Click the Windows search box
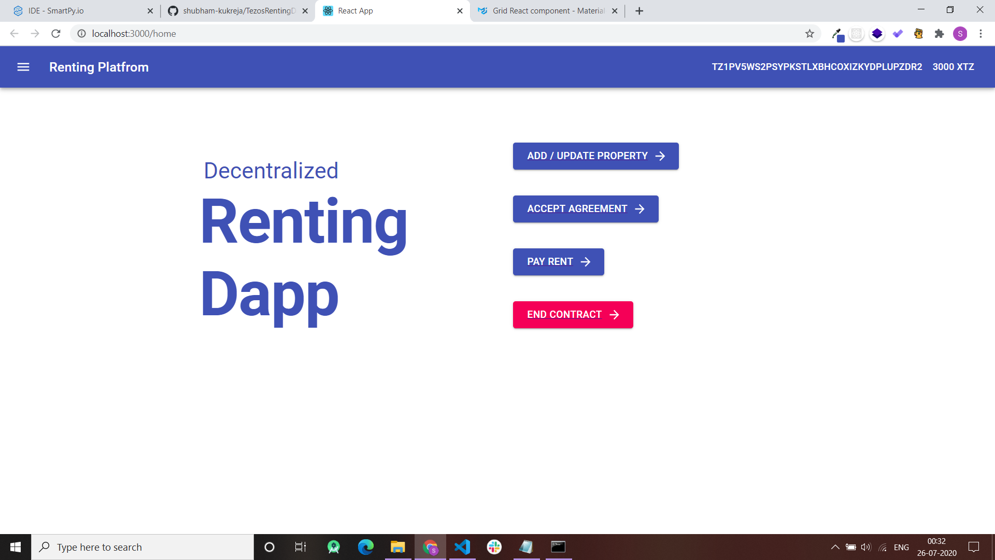This screenshot has height=560, width=995. [143, 547]
